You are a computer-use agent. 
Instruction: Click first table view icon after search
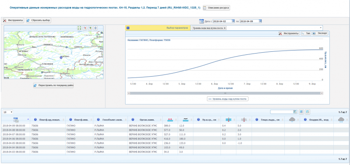point(301,112)
